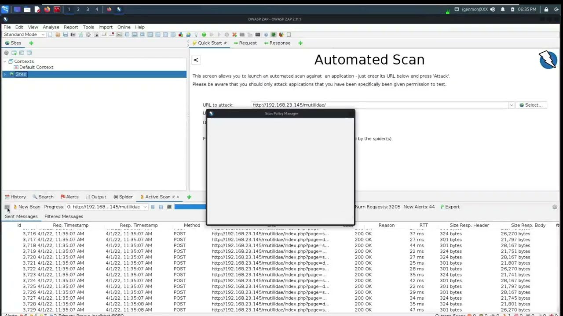Open Standard Mode dropdown
563x316 pixels.
coord(24,35)
